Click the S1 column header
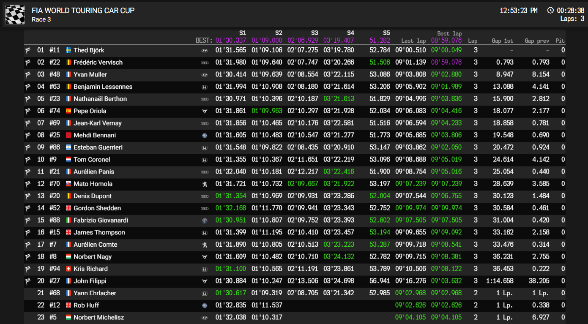Image resolution: width=588 pixels, height=324 pixels. click(x=242, y=33)
